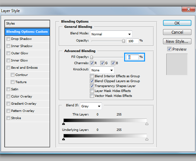Click This Layer white point slider
This screenshot has height=161, width=196.
coord(147,124)
